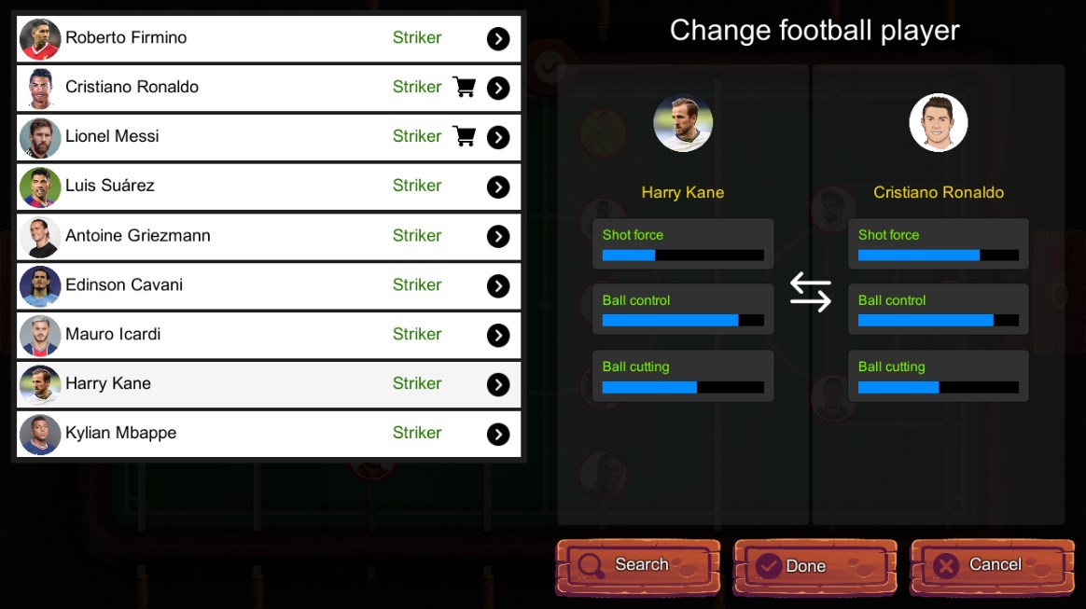Click the shopping cart icon for Lionel Messi
Viewport: 1086px width, 609px height.
point(464,136)
